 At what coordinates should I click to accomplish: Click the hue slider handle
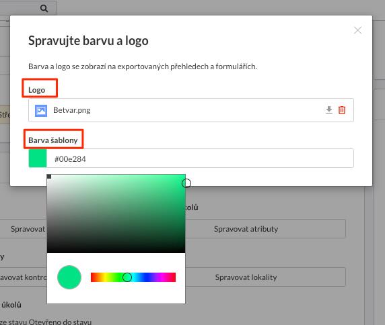127,277
